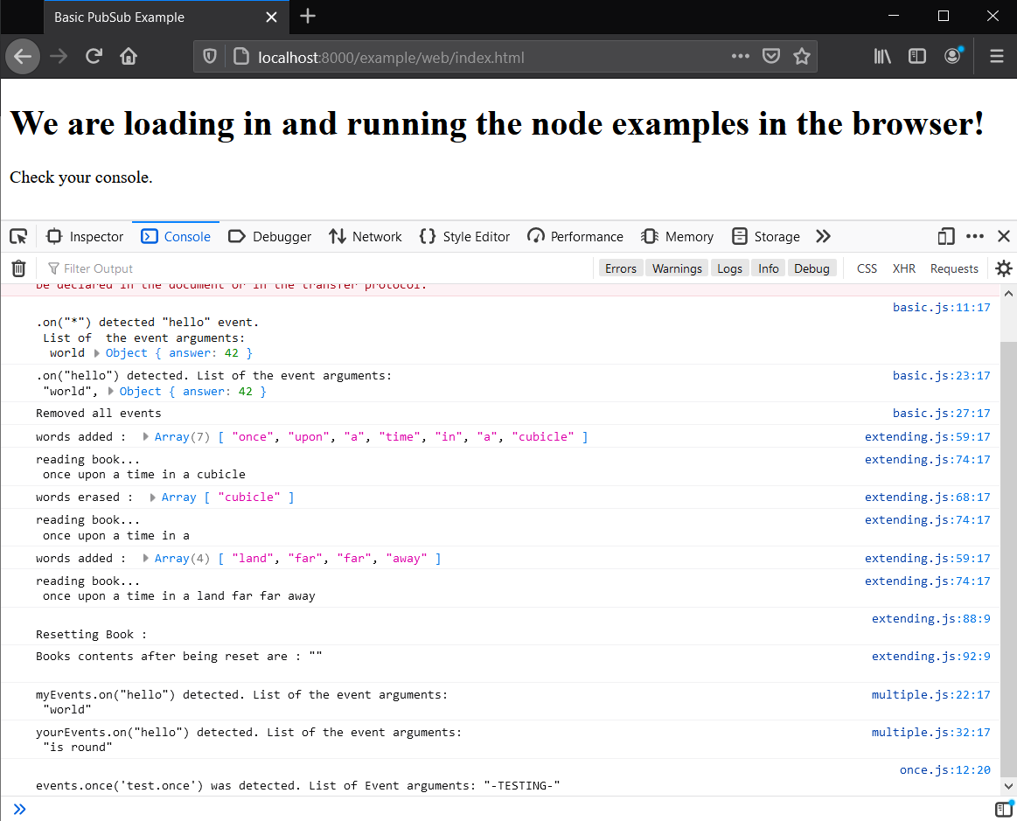
Task: Open console settings gear
Action: [1003, 268]
